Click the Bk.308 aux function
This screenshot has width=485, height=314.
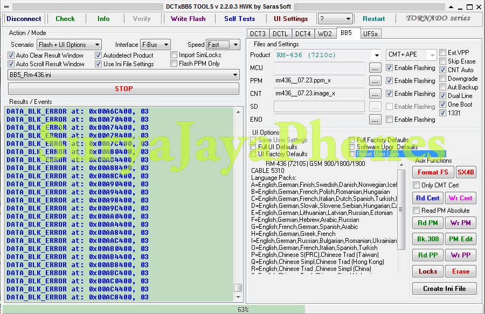tap(427, 239)
